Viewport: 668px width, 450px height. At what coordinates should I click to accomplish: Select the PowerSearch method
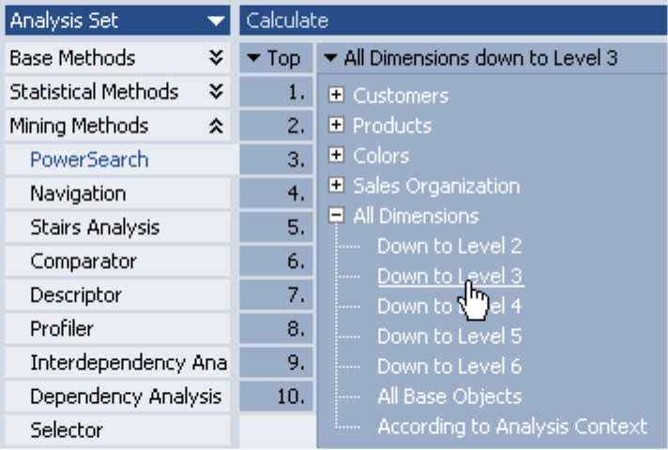click(89, 159)
